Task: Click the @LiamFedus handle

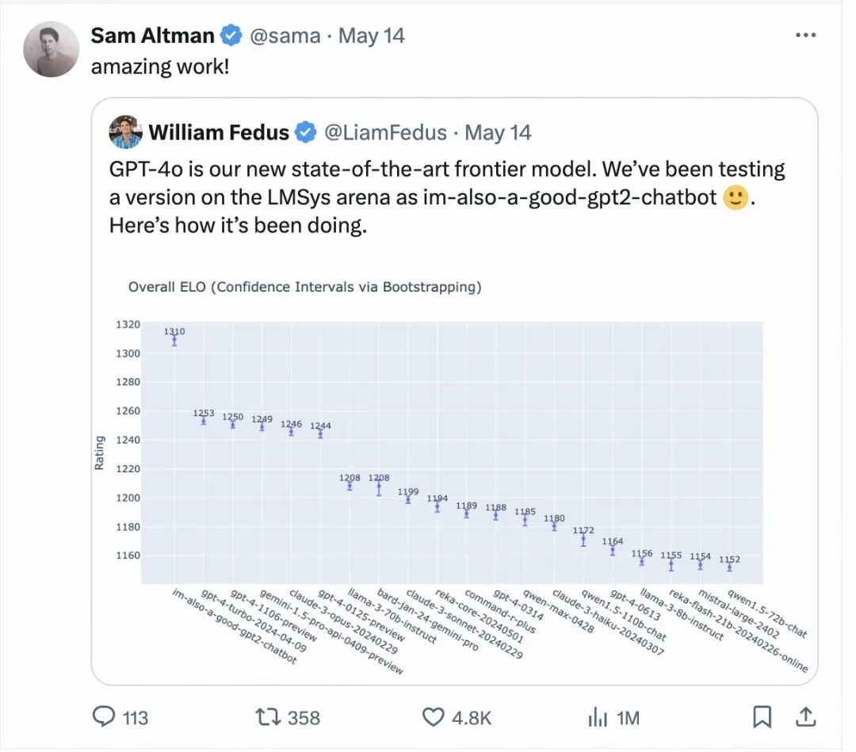Action: 385,132
